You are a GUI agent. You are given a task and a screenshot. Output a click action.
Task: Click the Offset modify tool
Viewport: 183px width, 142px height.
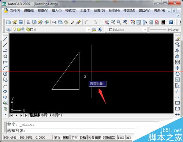(178, 56)
